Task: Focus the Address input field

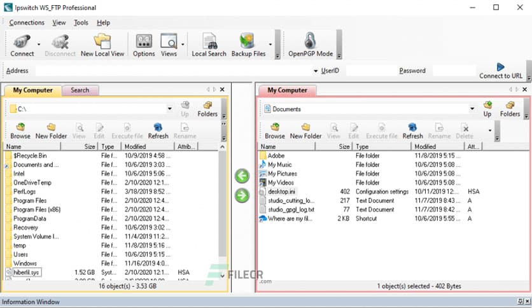Action: tap(173, 71)
